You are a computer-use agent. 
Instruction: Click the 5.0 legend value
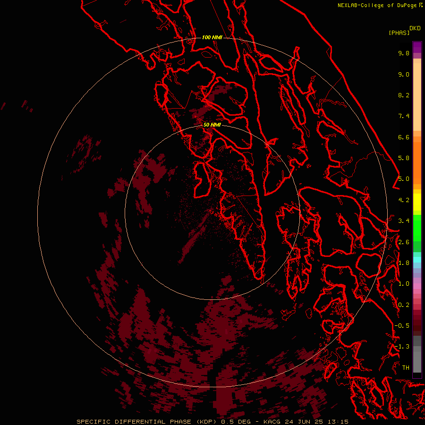pyautogui.click(x=404, y=179)
